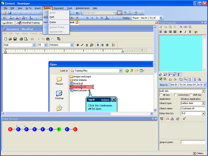
Task: Click the pushpin on Frame Properties panel
Action: 202,23
